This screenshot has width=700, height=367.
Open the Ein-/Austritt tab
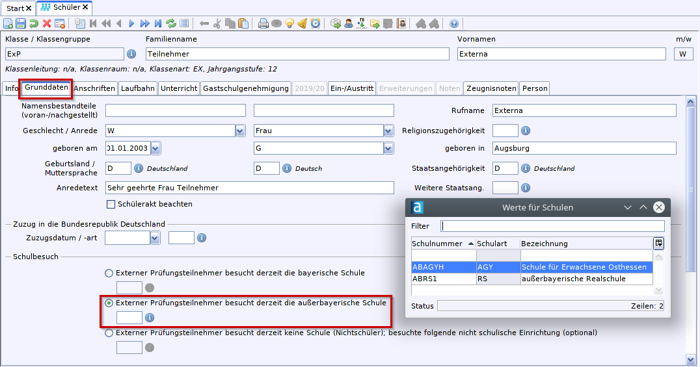(x=352, y=88)
